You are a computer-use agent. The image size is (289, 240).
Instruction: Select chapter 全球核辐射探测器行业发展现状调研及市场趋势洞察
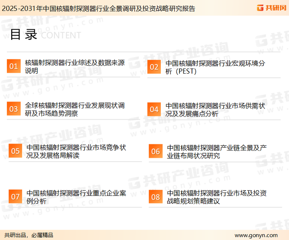click(x=75, y=109)
